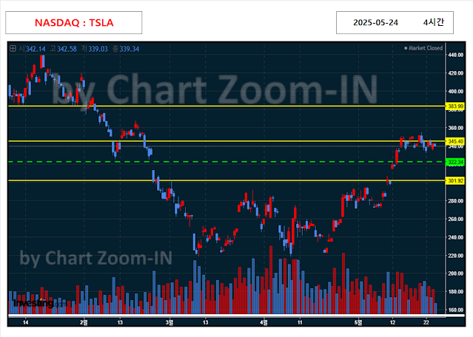Click the yellow 345.40 price tag
This screenshot has width=473, height=337.
(x=455, y=141)
